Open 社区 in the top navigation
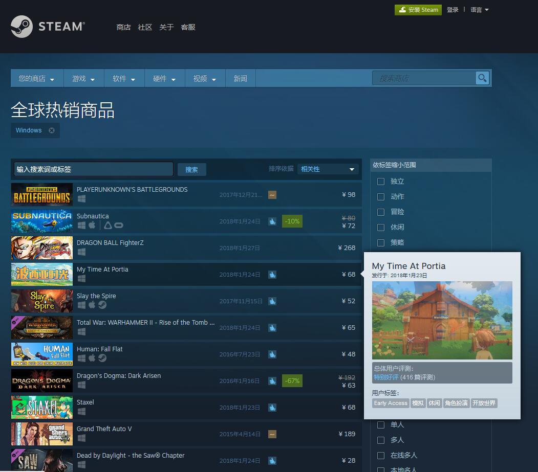 click(145, 27)
